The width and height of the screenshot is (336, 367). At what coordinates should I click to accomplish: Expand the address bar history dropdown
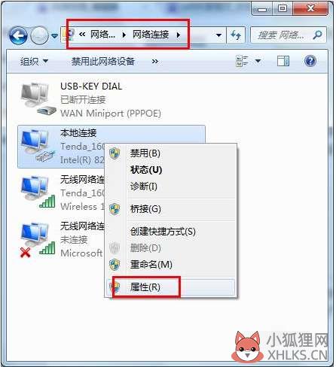[x=218, y=35]
